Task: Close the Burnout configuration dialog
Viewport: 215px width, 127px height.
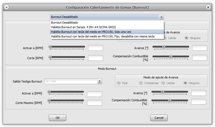Action: (x=208, y=8)
